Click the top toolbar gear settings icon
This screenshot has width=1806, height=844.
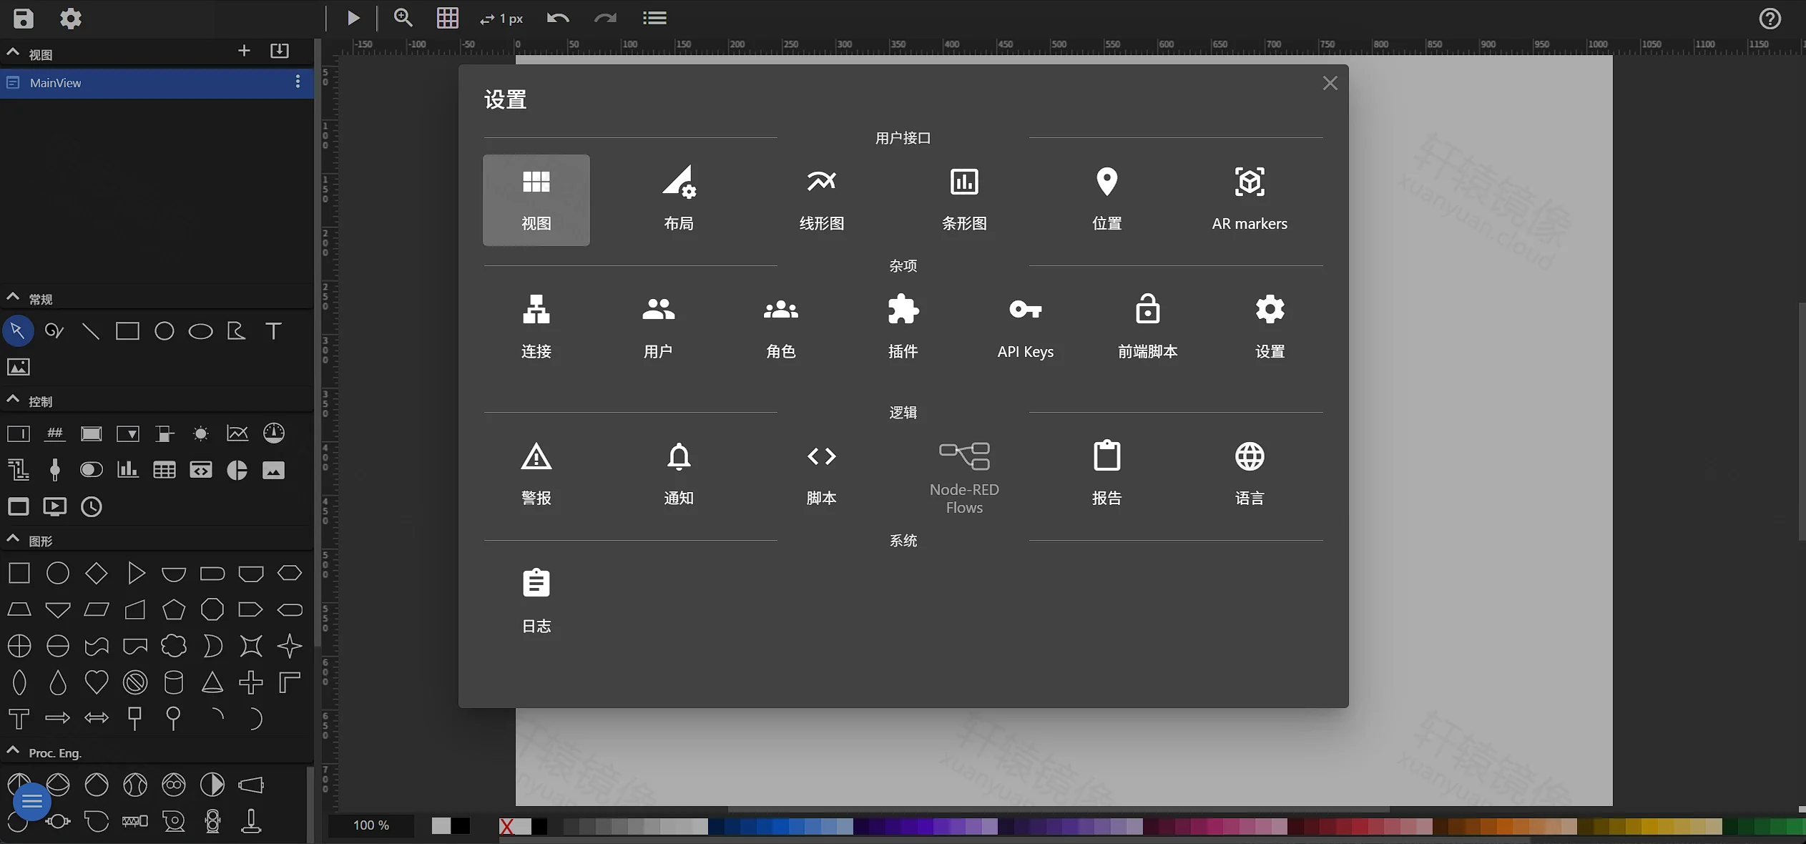click(70, 18)
